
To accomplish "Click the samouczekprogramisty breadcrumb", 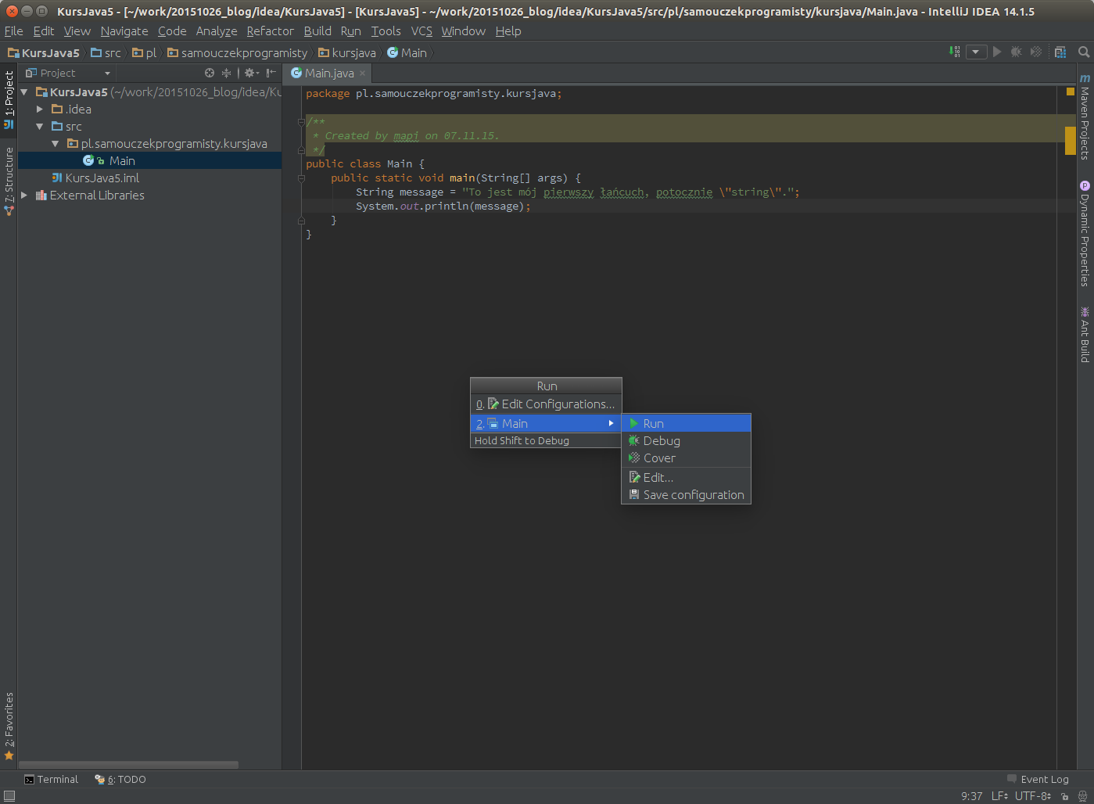I will point(237,53).
